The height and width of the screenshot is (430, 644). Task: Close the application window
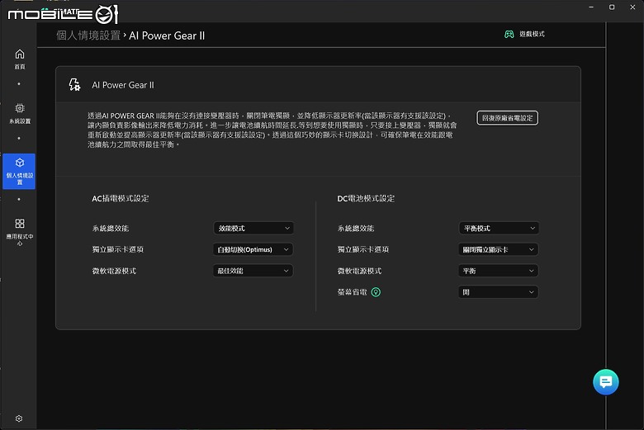pyautogui.click(x=632, y=7)
